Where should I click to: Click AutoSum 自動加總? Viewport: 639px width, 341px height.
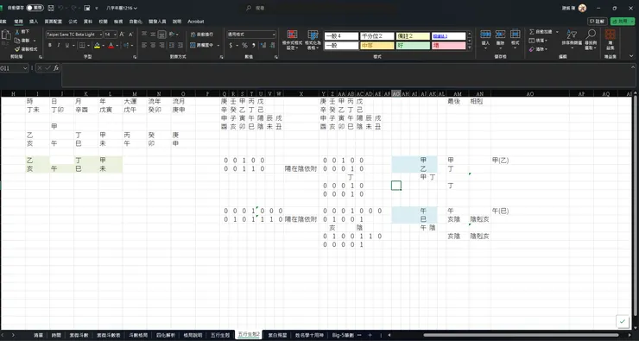point(541,32)
